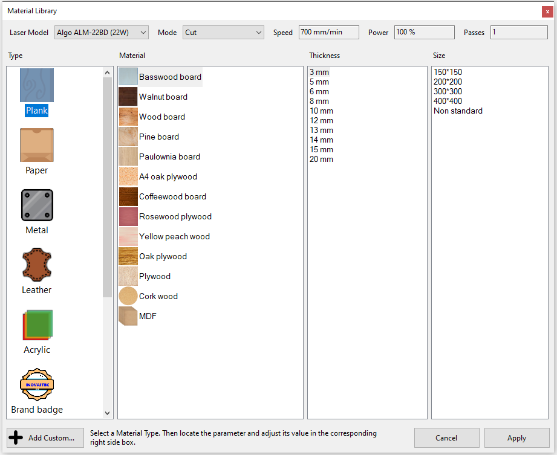Choose the MDF board icon
This screenshot has height=455, width=557.
[x=128, y=316]
